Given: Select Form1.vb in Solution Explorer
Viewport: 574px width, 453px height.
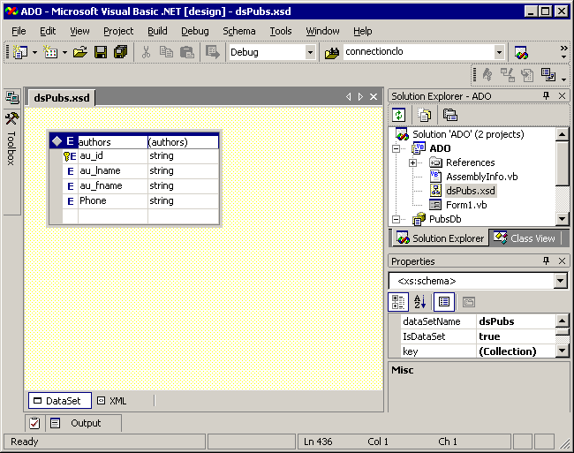Looking at the screenshot, I should tap(466, 205).
